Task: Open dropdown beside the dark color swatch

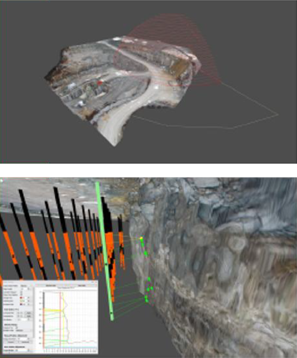Action: pyautogui.click(x=29, y=304)
